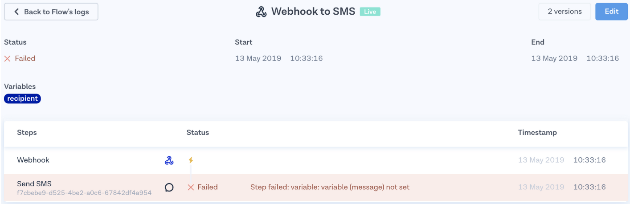
Task: Click the step failed error message
Action: pyautogui.click(x=330, y=187)
